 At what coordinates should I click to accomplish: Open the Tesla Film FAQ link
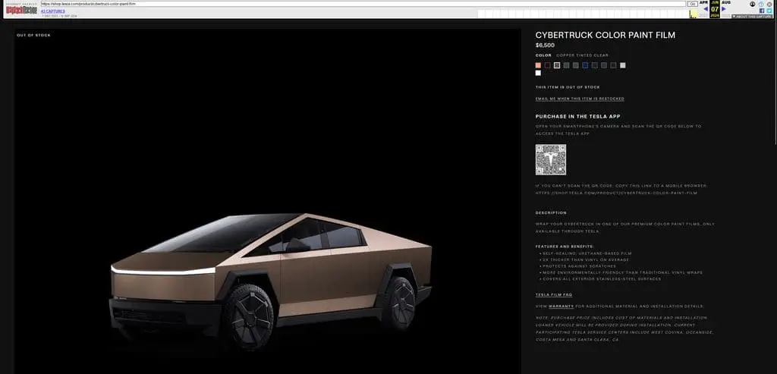pos(554,295)
